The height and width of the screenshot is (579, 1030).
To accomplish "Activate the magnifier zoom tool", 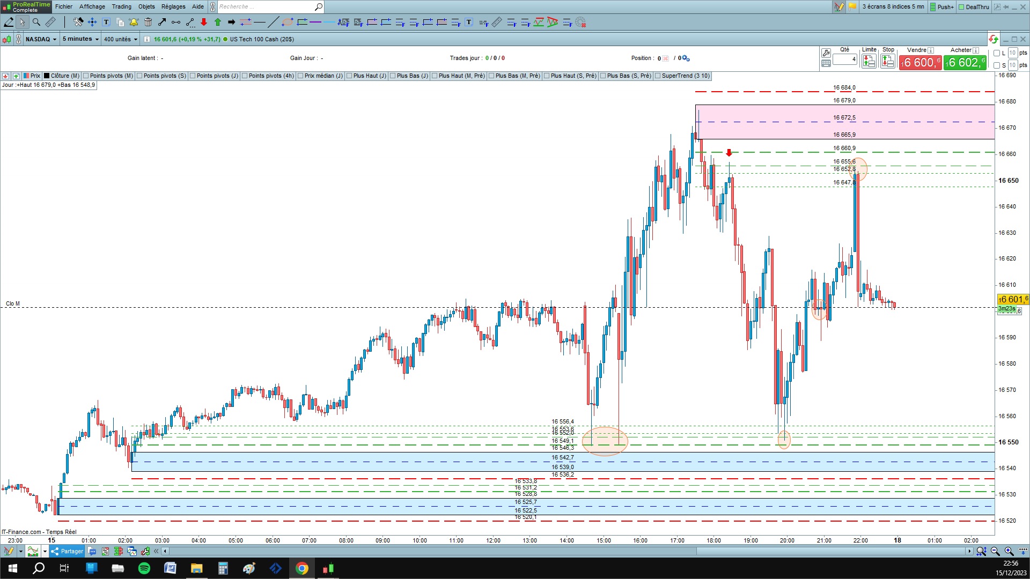I will 36,22.
